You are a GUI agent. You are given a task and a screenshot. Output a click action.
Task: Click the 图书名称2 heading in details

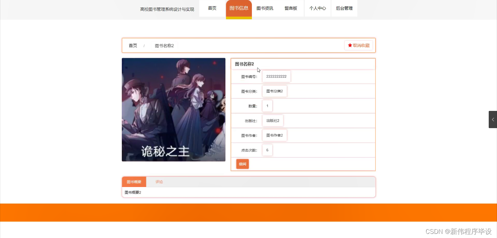(244, 64)
